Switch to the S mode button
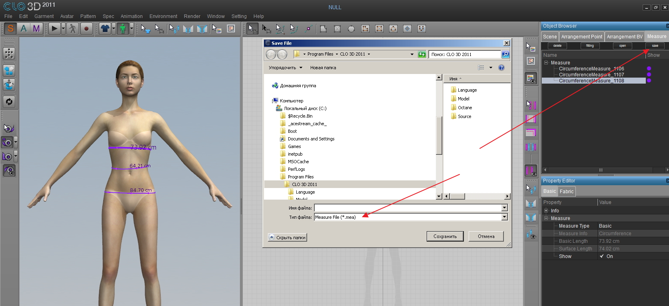 pos(10,28)
